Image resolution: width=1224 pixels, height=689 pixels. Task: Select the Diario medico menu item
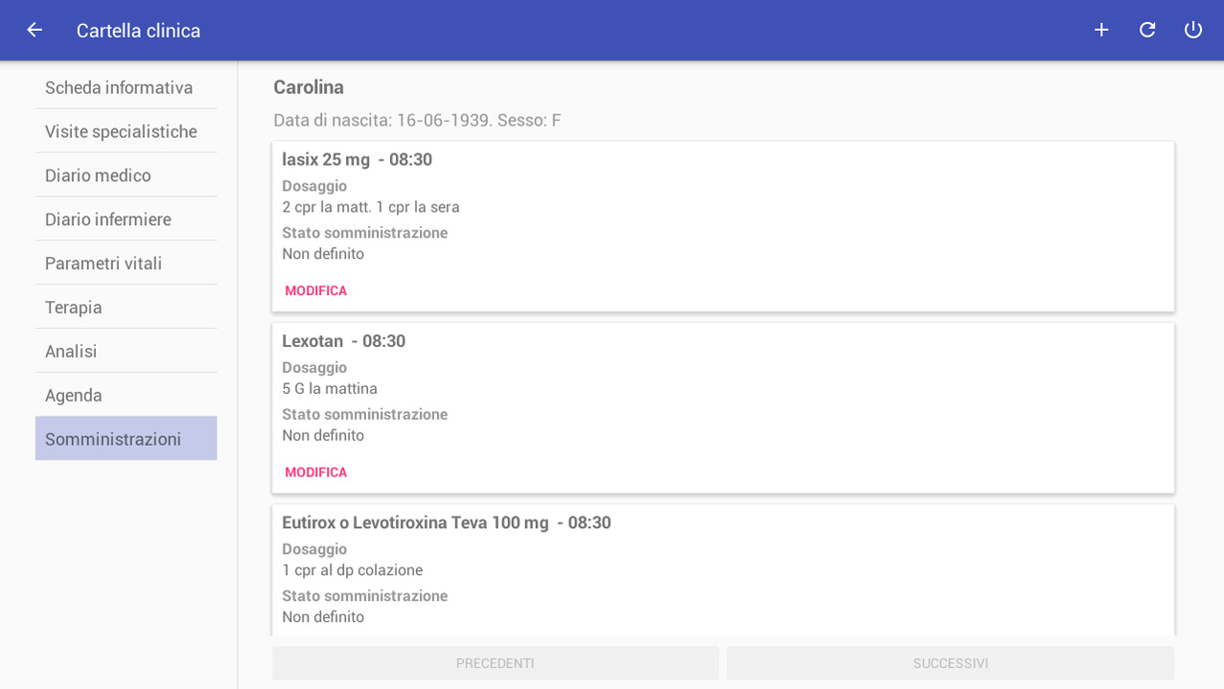(127, 175)
